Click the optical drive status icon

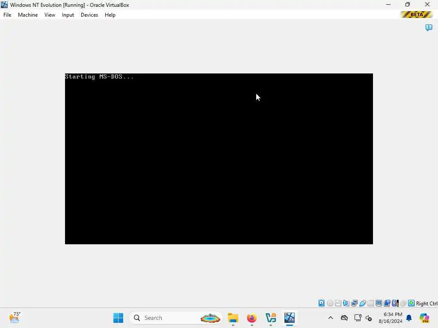point(330,303)
